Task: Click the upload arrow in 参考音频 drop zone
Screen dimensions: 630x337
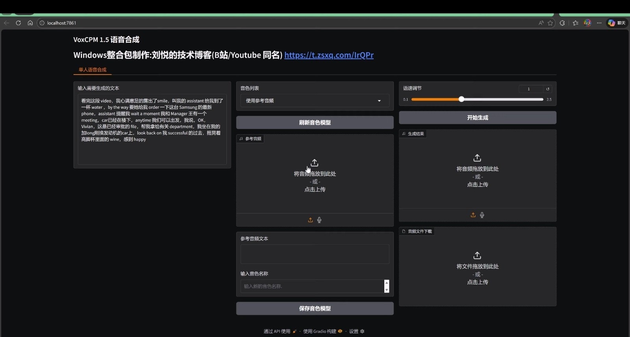Action: point(315,163)
